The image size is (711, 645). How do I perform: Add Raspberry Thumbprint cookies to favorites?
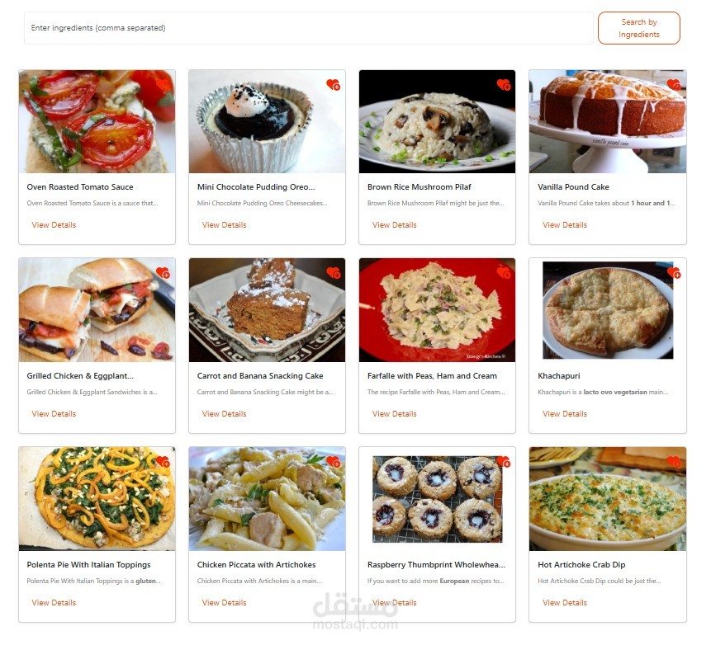tap(504, 462)
